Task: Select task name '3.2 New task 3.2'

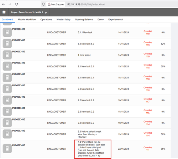Action: [x=86, y=123]
